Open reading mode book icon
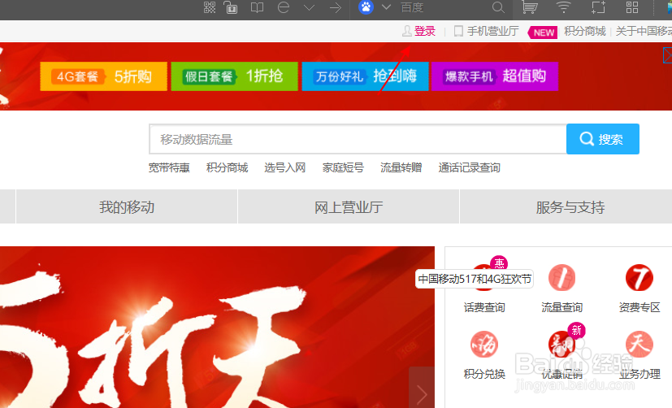This screenshot has width=672, height=408. pos(257,7)
